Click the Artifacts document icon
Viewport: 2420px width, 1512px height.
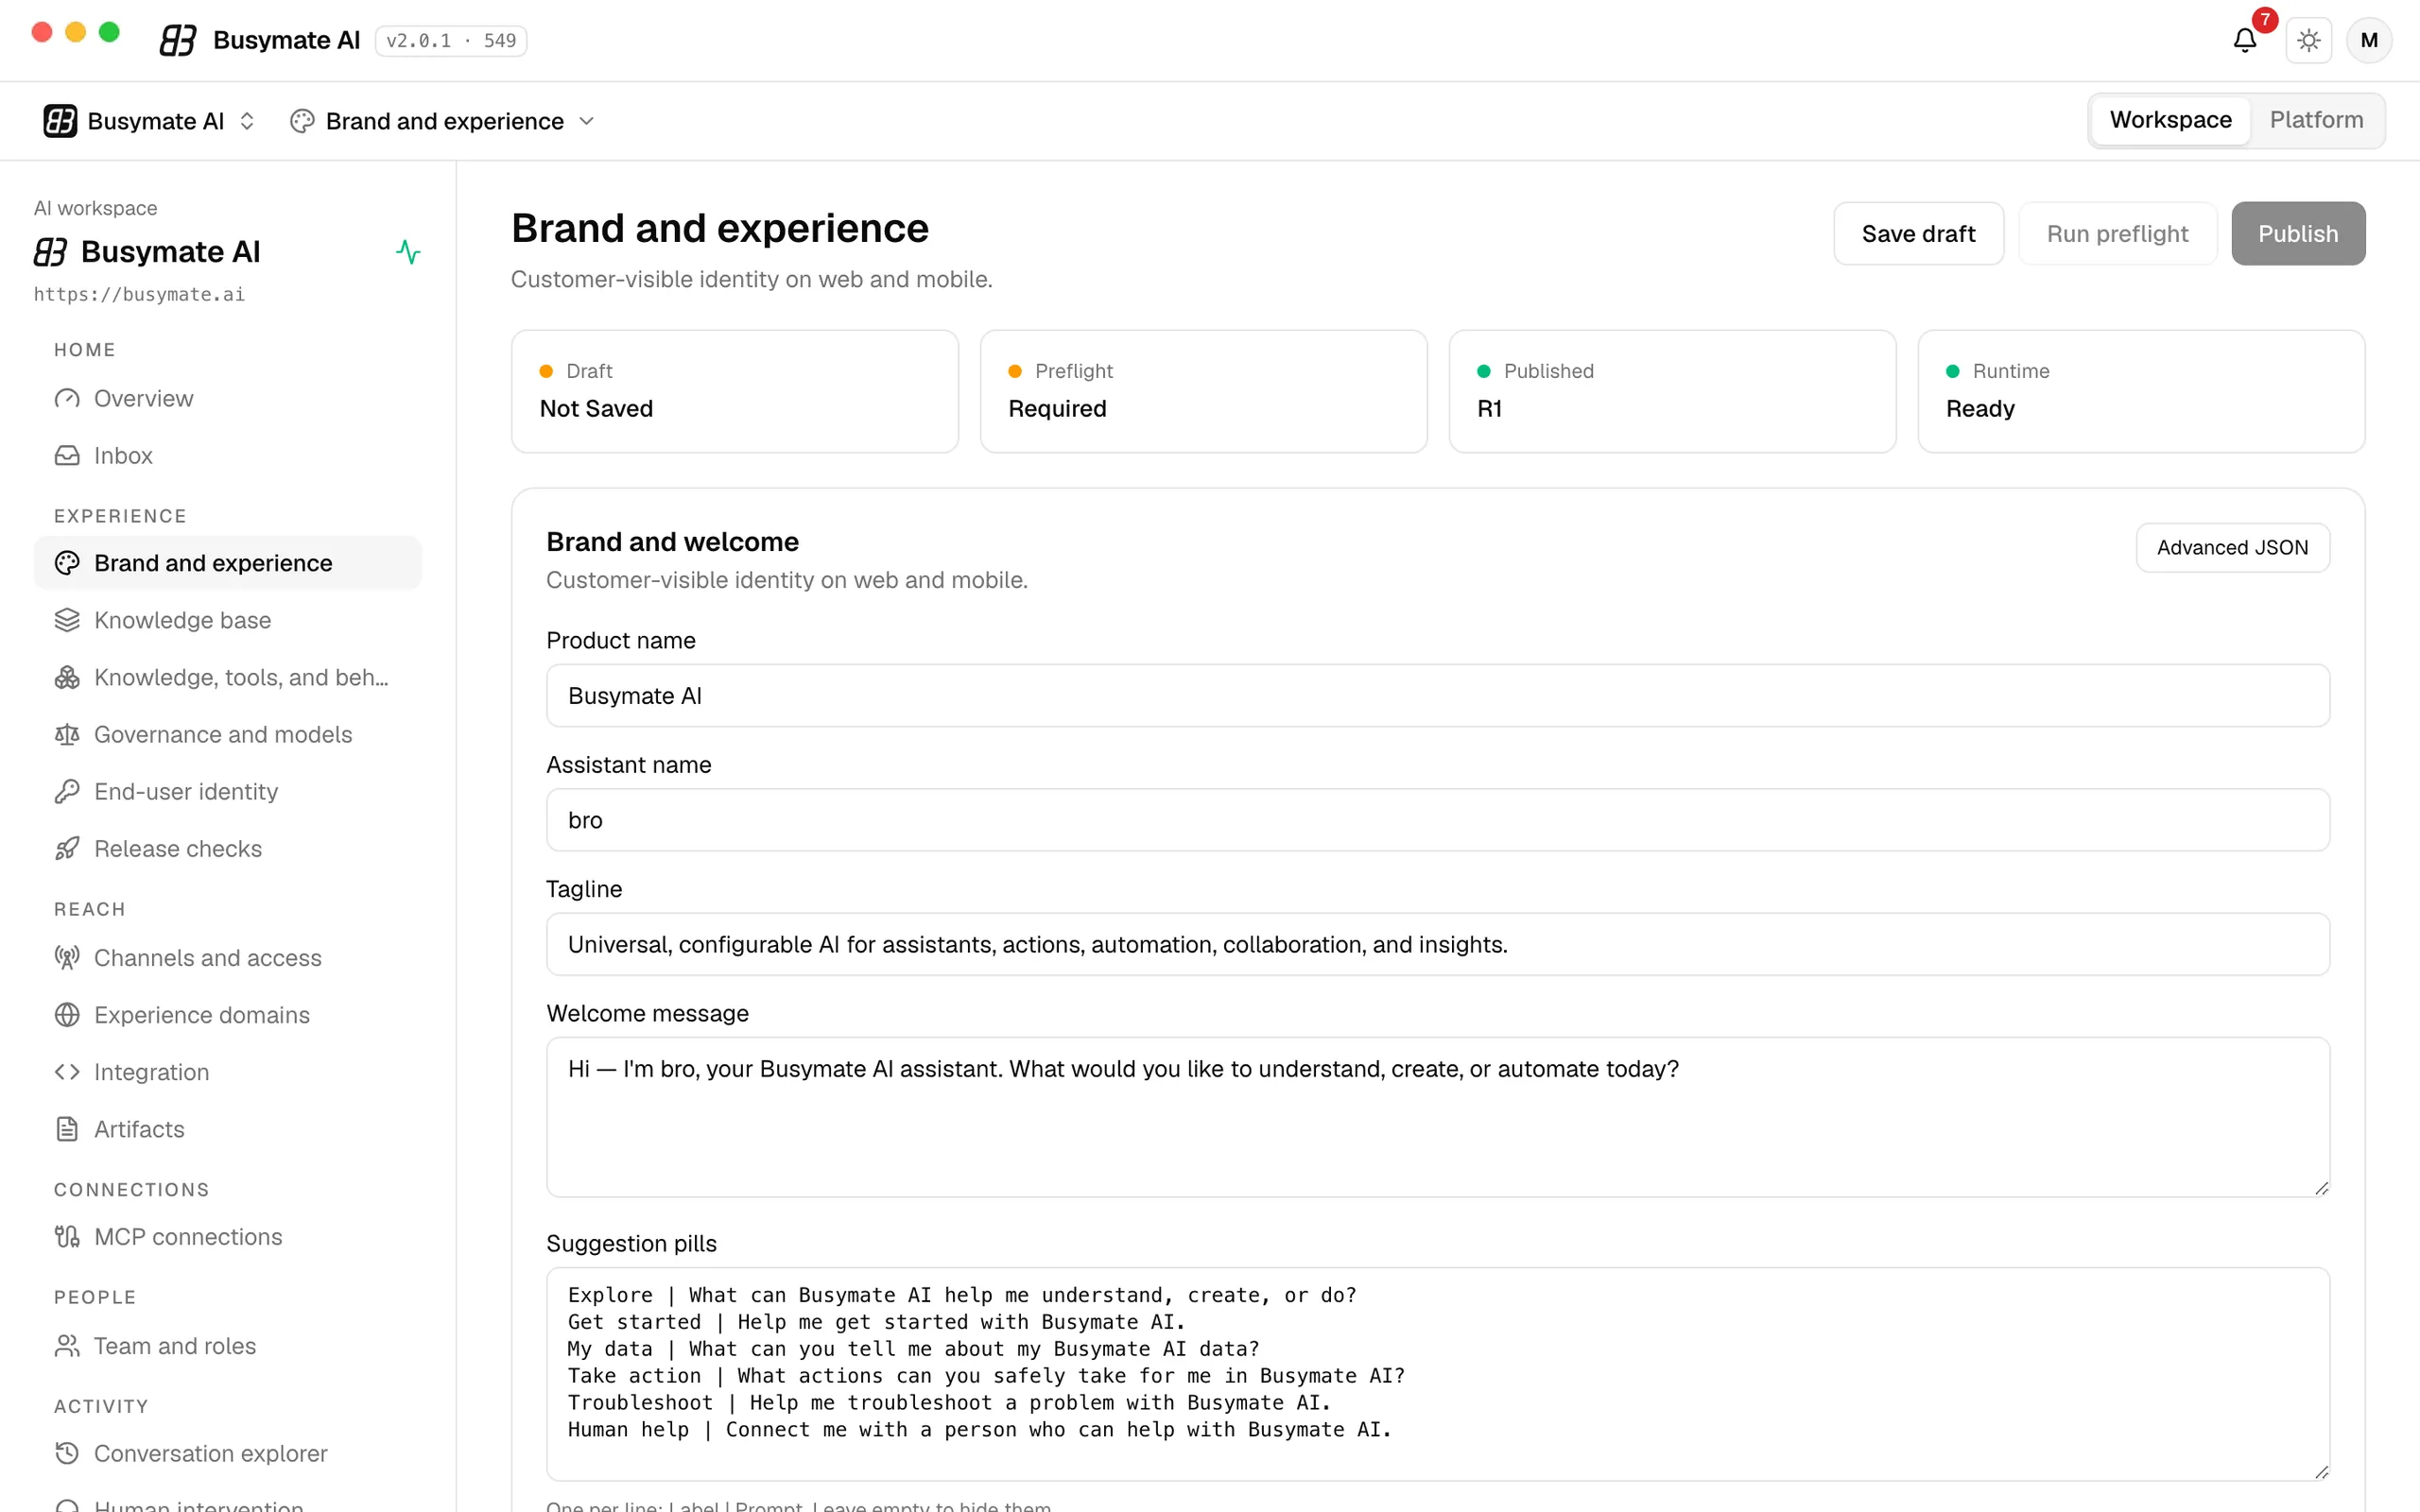coord(67,1129)
